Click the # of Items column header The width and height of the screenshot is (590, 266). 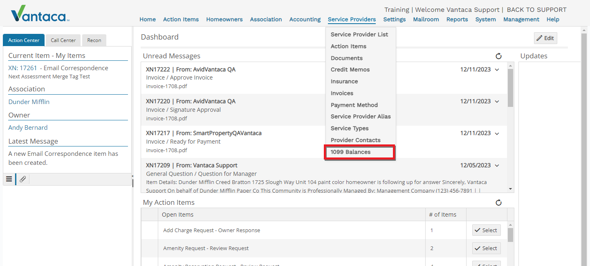point(446,215)
